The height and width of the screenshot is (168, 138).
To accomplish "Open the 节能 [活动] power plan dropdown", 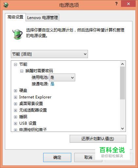I will tap(49, 54).
